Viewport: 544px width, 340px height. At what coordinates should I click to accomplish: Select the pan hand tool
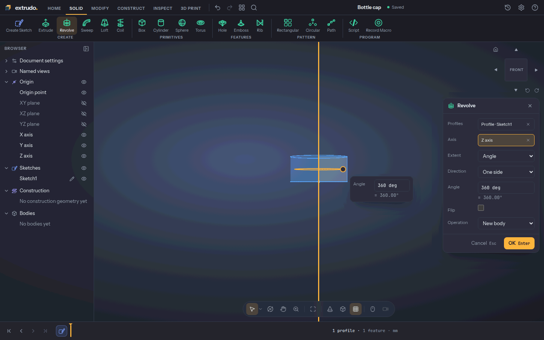click(283, 309)
